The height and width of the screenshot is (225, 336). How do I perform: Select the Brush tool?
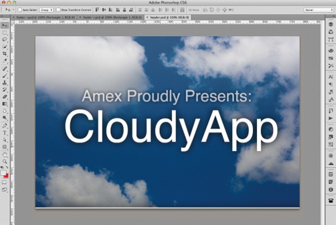tap(5, 76)
